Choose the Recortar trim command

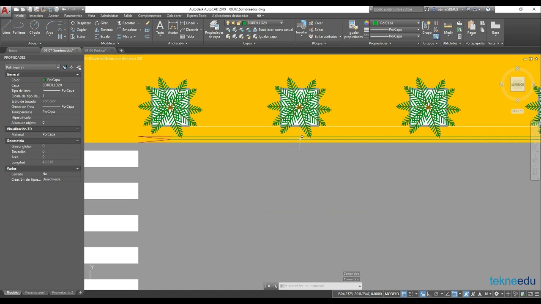click(126, 23)
